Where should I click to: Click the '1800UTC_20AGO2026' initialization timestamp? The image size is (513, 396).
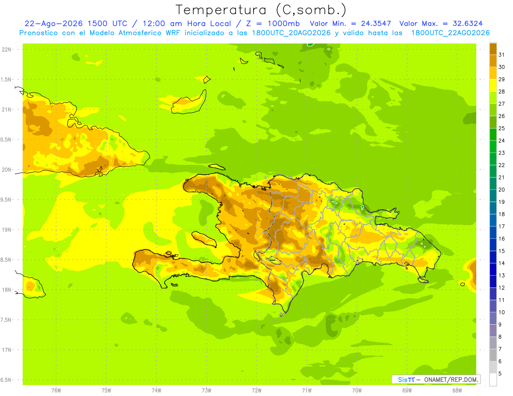pos(292,32)
